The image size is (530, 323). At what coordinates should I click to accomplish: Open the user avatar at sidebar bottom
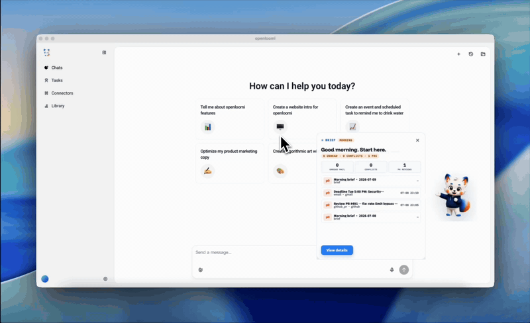click(x=45, y=279)
